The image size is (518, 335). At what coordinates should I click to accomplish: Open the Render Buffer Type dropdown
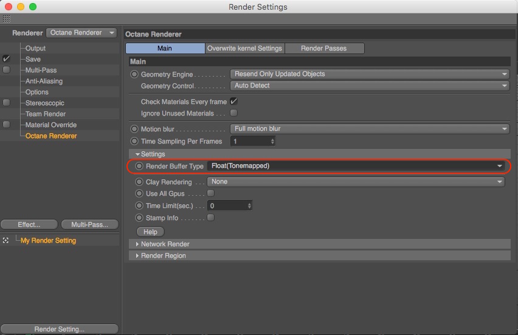pyautogui.click(x=356, y=166)
